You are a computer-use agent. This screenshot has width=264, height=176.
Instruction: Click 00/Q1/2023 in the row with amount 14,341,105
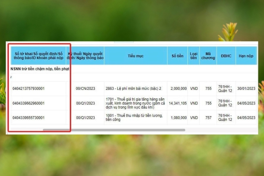(85, 103)
